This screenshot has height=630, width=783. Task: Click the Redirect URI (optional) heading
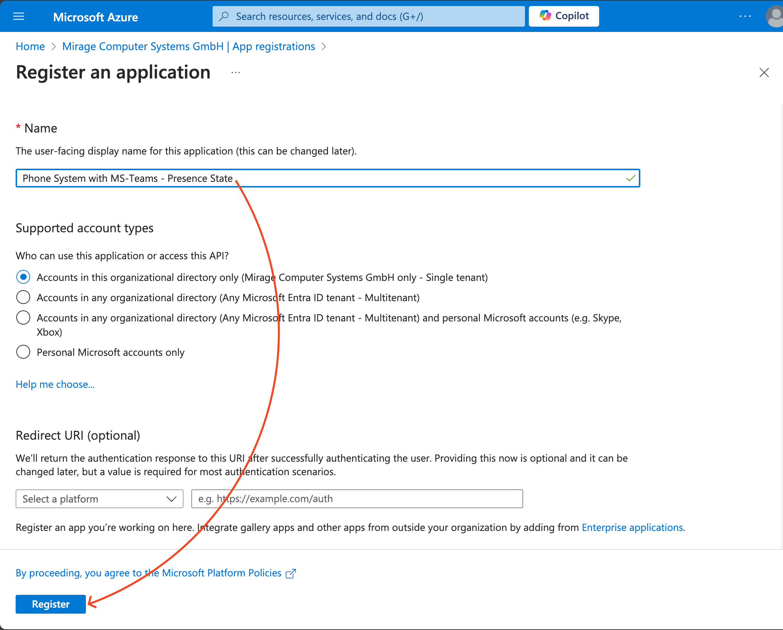78,435
